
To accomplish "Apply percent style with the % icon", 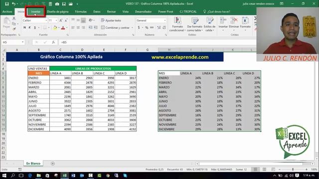I will click(147, 27).
